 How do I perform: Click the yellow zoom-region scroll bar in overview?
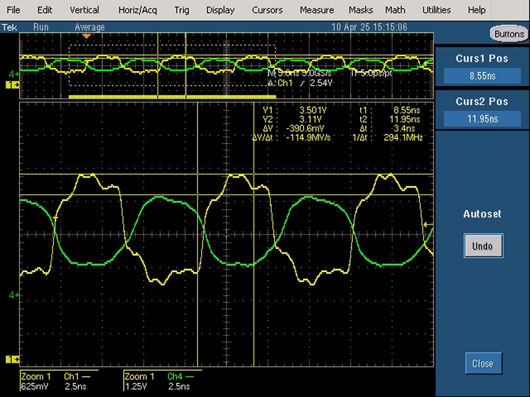(172, 97)
